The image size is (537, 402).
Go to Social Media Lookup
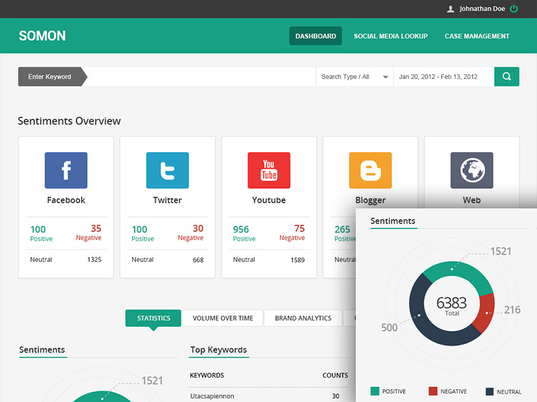tap(391, 36)
